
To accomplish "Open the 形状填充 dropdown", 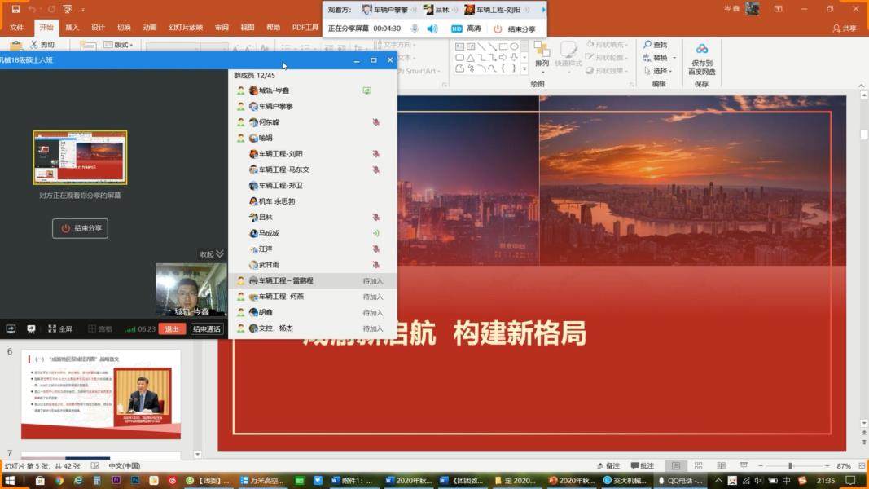I will [x=606, y=44].
